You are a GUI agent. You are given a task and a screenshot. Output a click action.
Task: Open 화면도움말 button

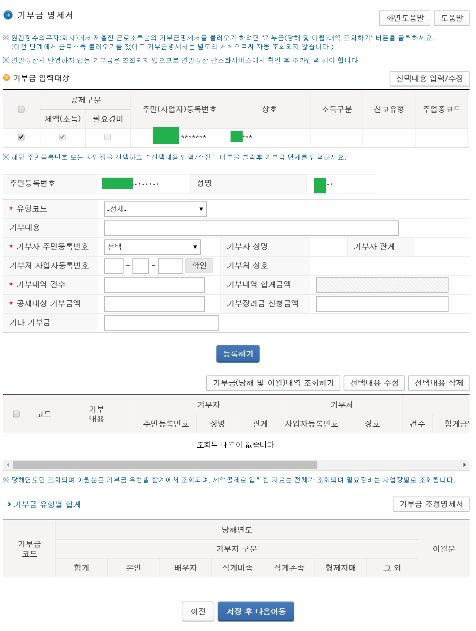[405, 18]
